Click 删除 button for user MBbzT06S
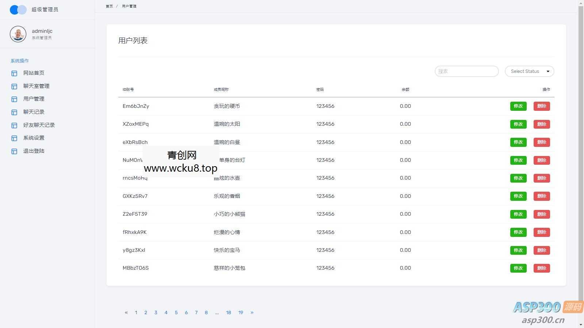The width and height of the screenshot is (584, 328). [x=541, y=268]
